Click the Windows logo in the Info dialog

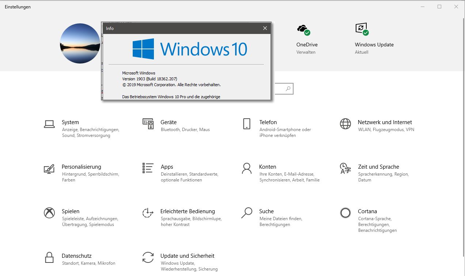pos(143,49)
